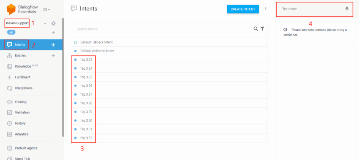Expand the US region dropdown
The image size is (359, 160).
[46, 9]
